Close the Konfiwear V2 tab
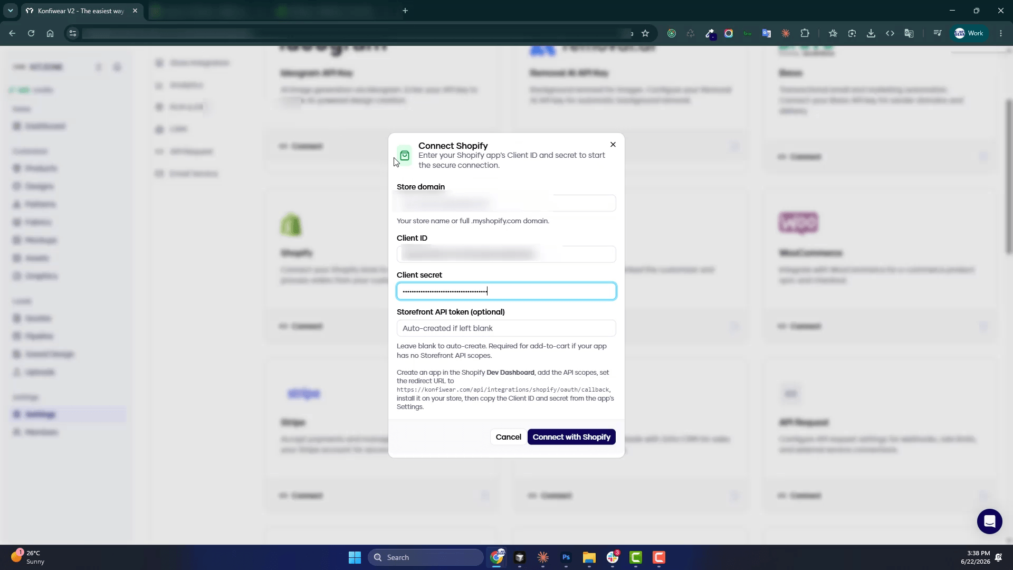 [135, 11]
